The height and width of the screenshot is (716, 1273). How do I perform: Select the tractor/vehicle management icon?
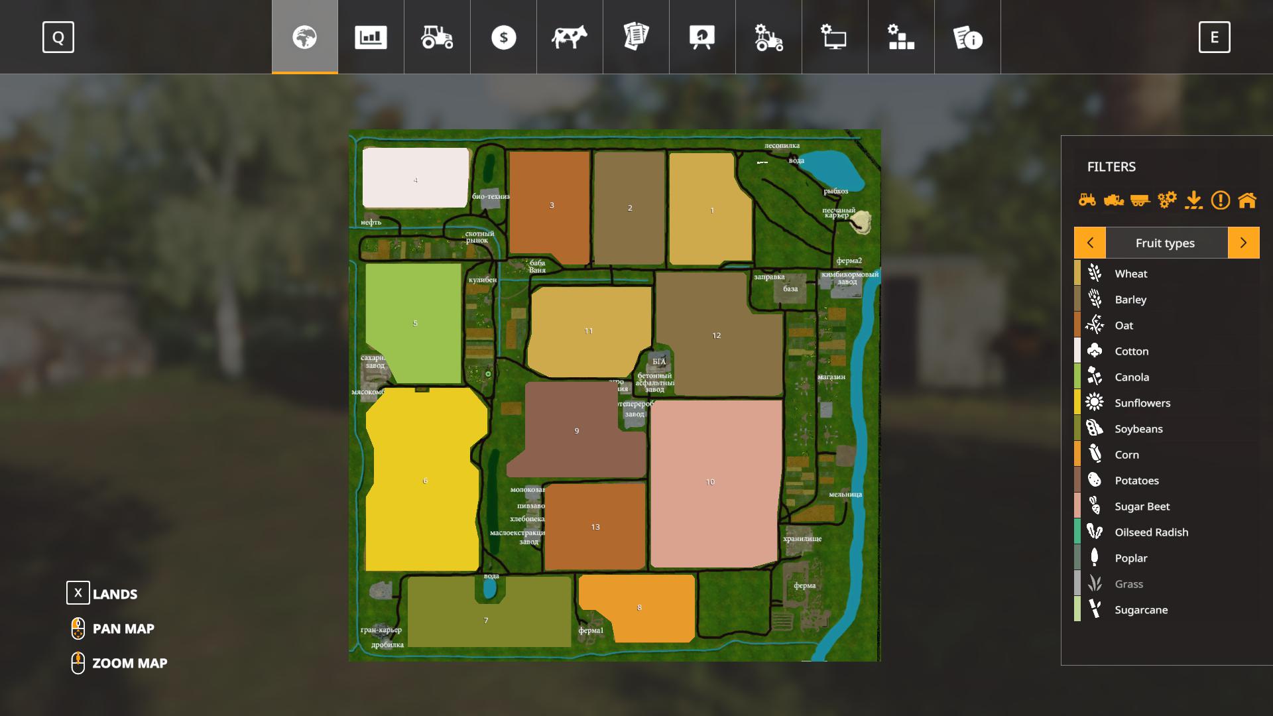coord(437,36)
